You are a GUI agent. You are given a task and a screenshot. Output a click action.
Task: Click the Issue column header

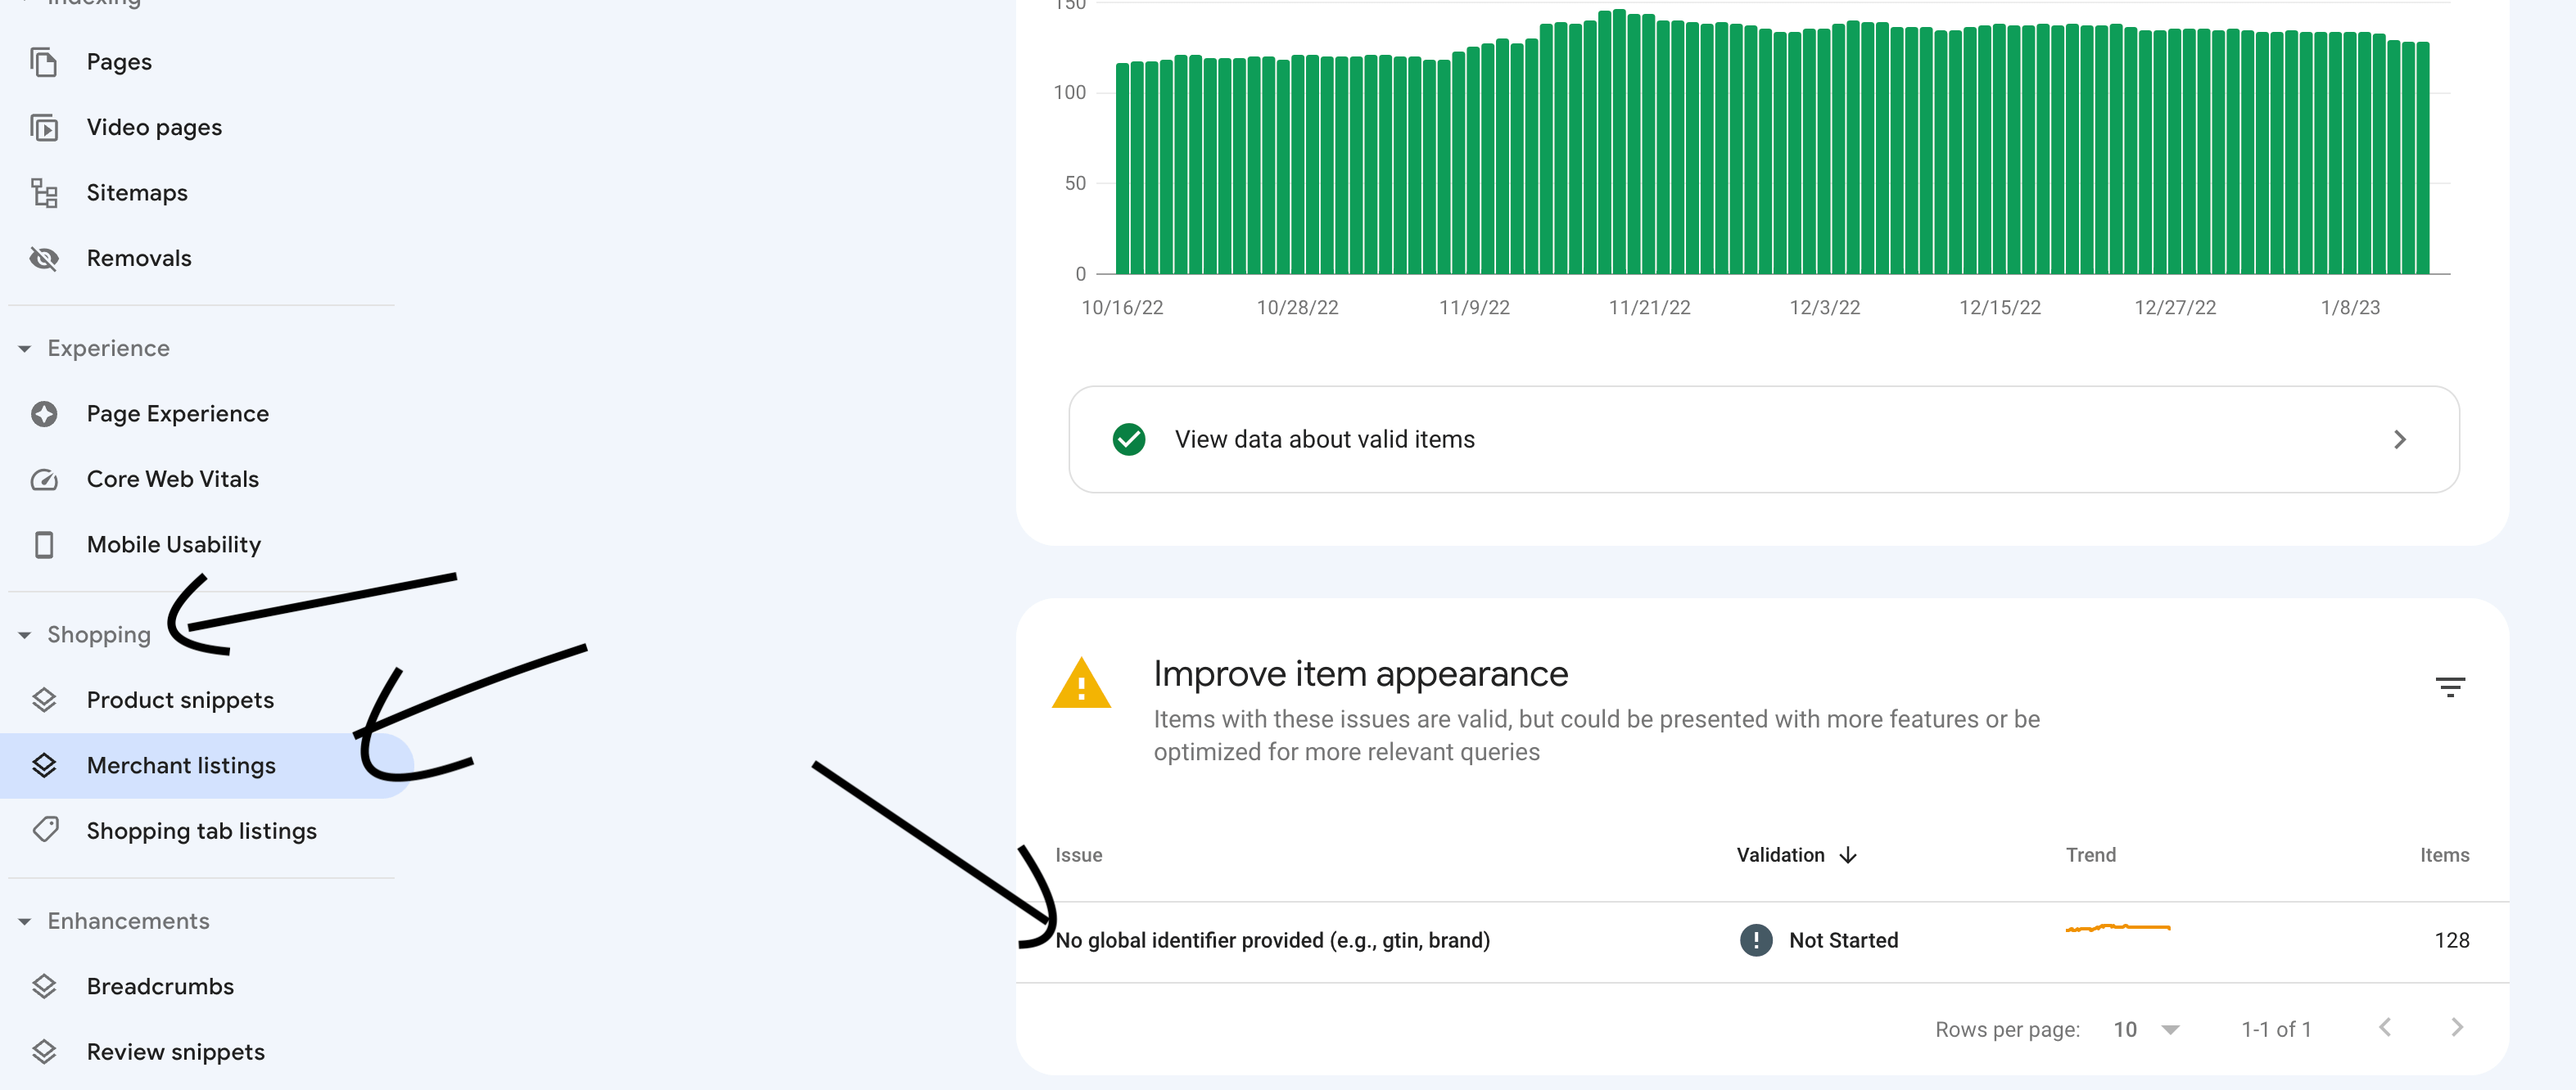pos(1078,855)
